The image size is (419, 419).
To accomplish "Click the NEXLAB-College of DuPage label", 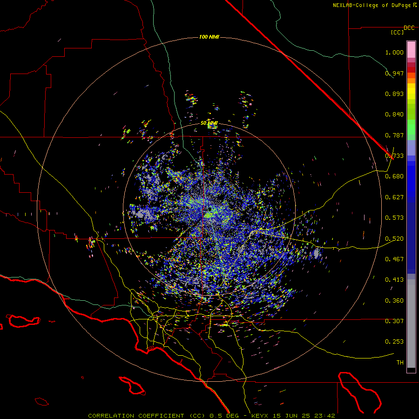I will (372, 5).
